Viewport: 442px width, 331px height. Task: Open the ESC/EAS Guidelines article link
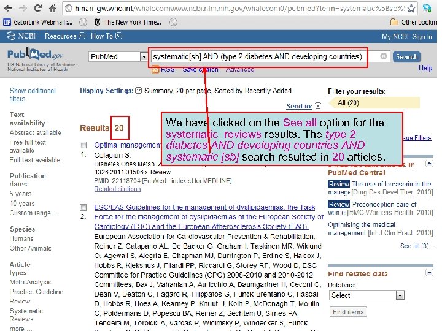209,217
